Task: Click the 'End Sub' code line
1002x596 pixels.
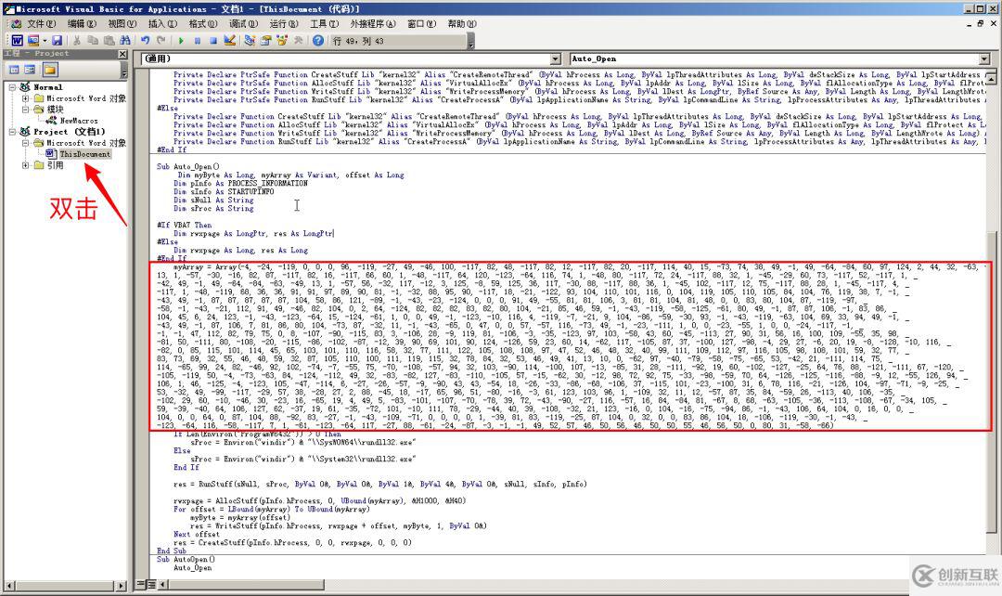Action: click(172, 551)
